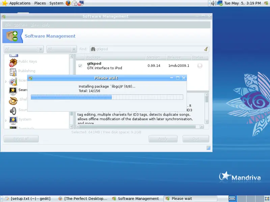
Task: Click the category list scroll up arrow
Action: 71,56
